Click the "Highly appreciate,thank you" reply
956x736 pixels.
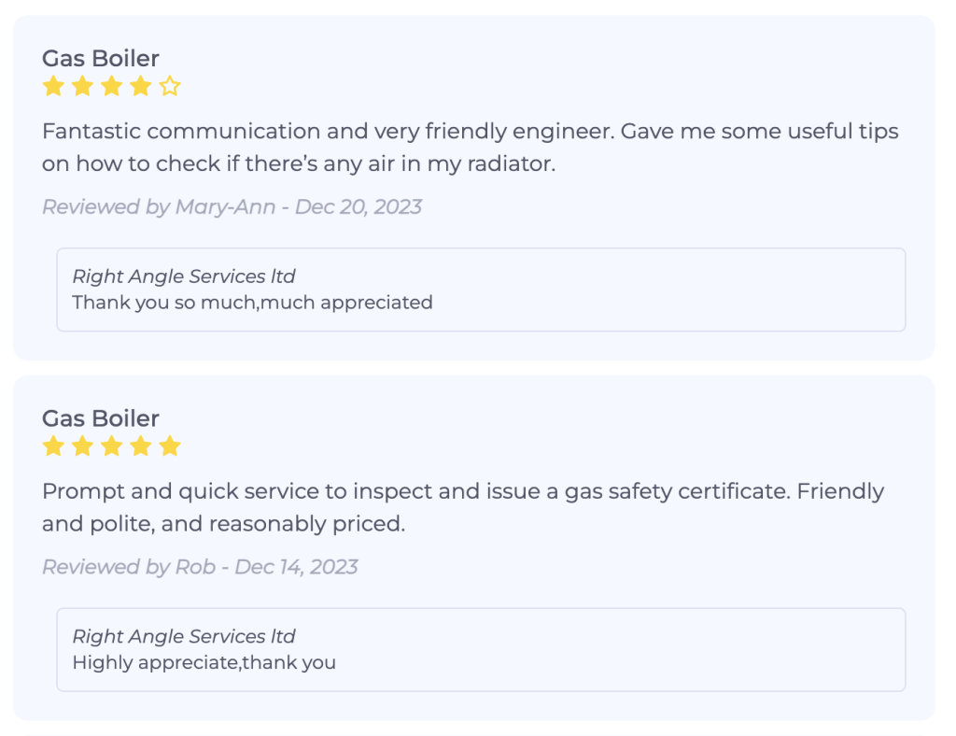(x=204, y=662)
